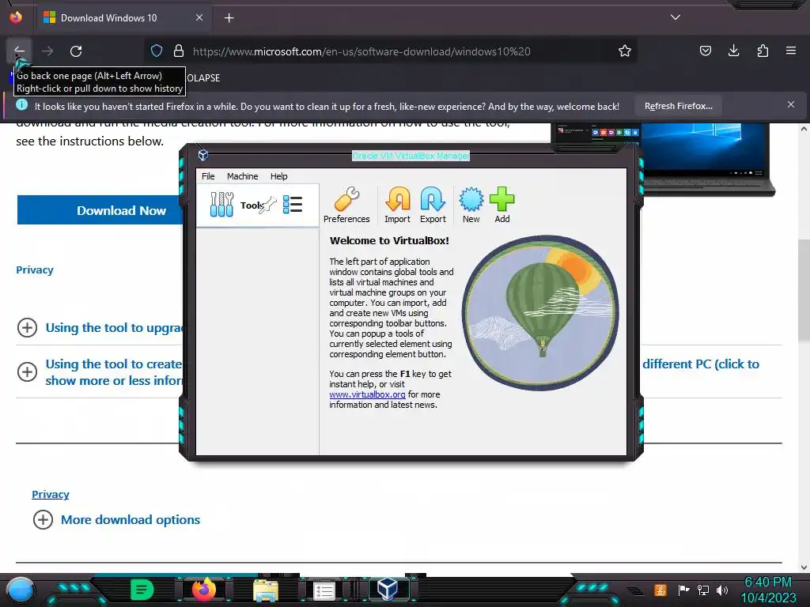The image size is (810, 607).
Task: Open the green notes app on taskbar
Action: tap(142, 589)
